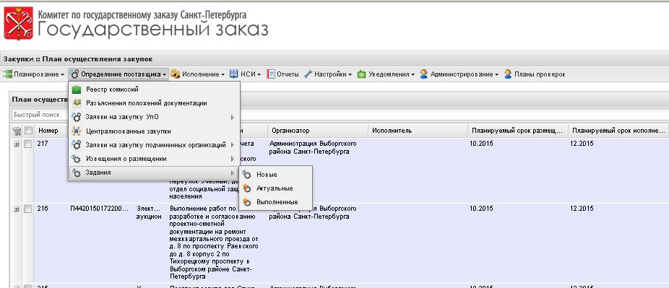Choose Актуальные in the Задания submenu
The image size is (669, 288).
[x=276, y=188]
